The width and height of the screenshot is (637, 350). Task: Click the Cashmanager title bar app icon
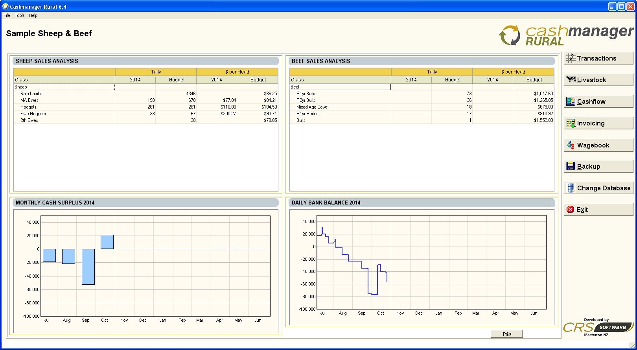(5, 6)
